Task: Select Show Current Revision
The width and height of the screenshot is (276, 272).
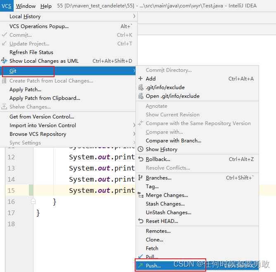Action: pyautogui.click(x=197, y=115)
